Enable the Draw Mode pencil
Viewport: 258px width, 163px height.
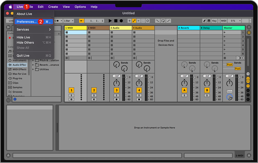click(204, 21)
